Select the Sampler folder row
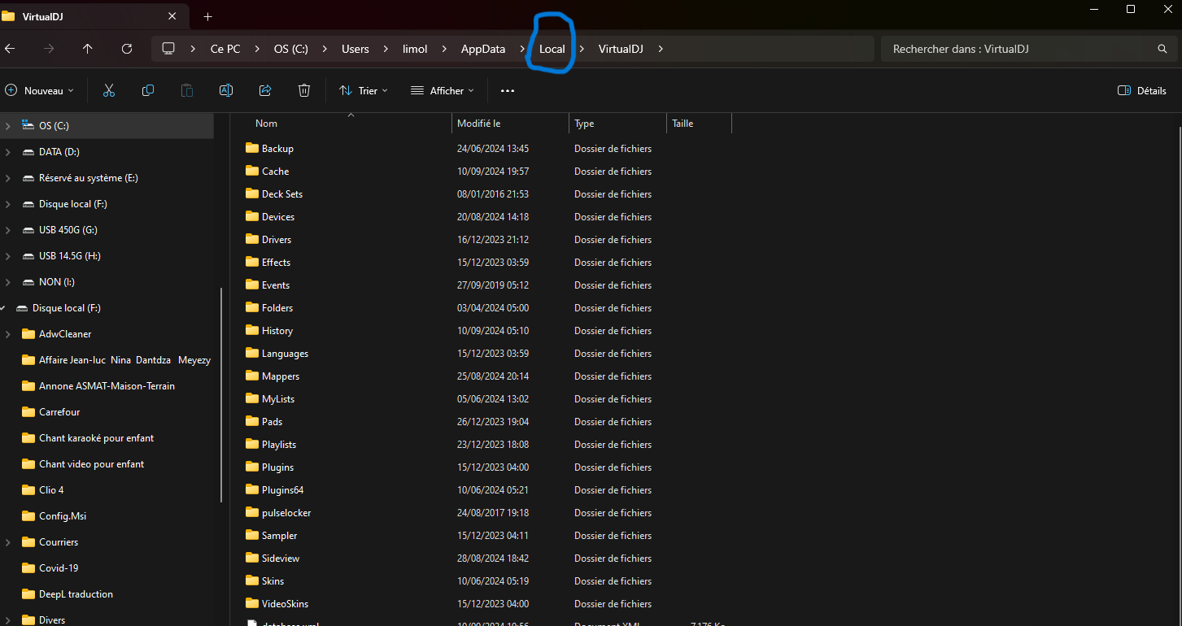This screenshot has width=1182, height=626. (488, 536)
